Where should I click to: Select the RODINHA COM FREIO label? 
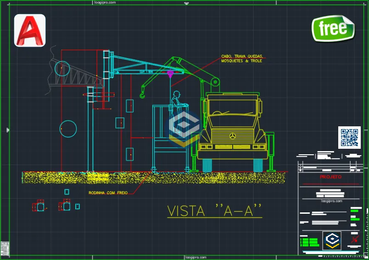point(108,193)
